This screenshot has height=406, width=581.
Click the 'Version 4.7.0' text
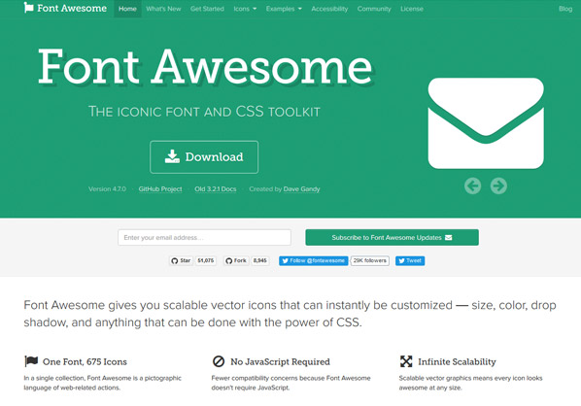point(107,189)
